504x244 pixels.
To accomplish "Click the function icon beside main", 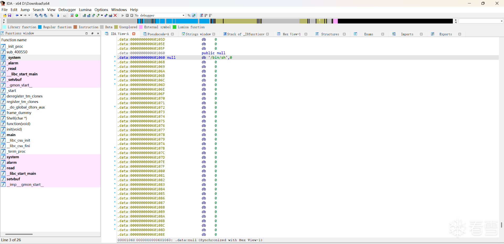I will 3,135.
